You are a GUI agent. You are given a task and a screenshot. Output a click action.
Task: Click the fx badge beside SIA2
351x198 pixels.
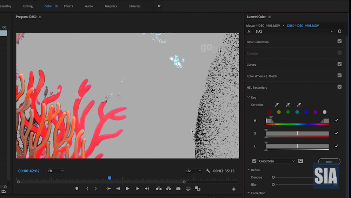(x=249, y=31)
